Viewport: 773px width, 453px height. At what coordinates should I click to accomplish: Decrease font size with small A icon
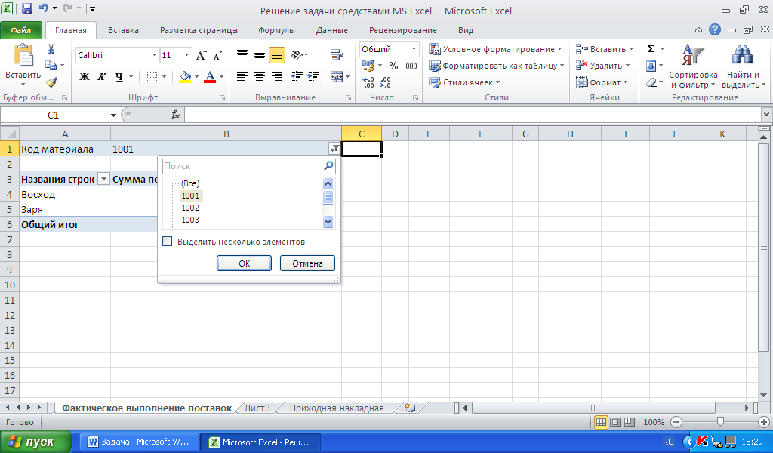[x=217, y=55]
